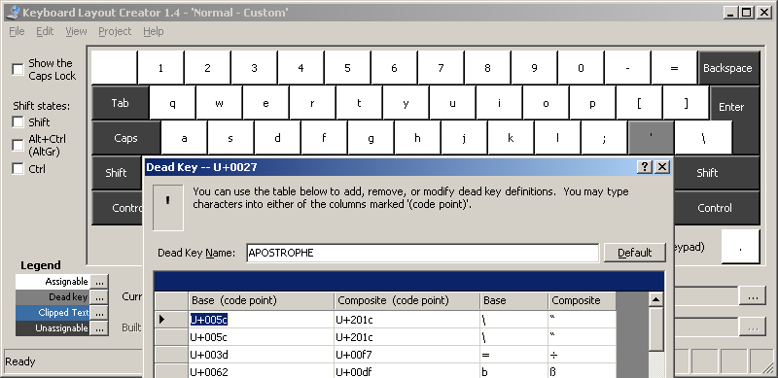Click the right Control key
778x378 pixels.
pos(717,208)
